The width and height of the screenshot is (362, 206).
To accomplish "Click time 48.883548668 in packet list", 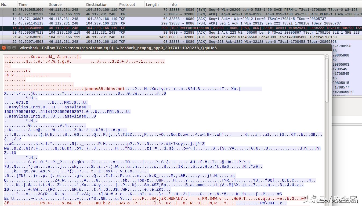I will [x=31, y=28].
